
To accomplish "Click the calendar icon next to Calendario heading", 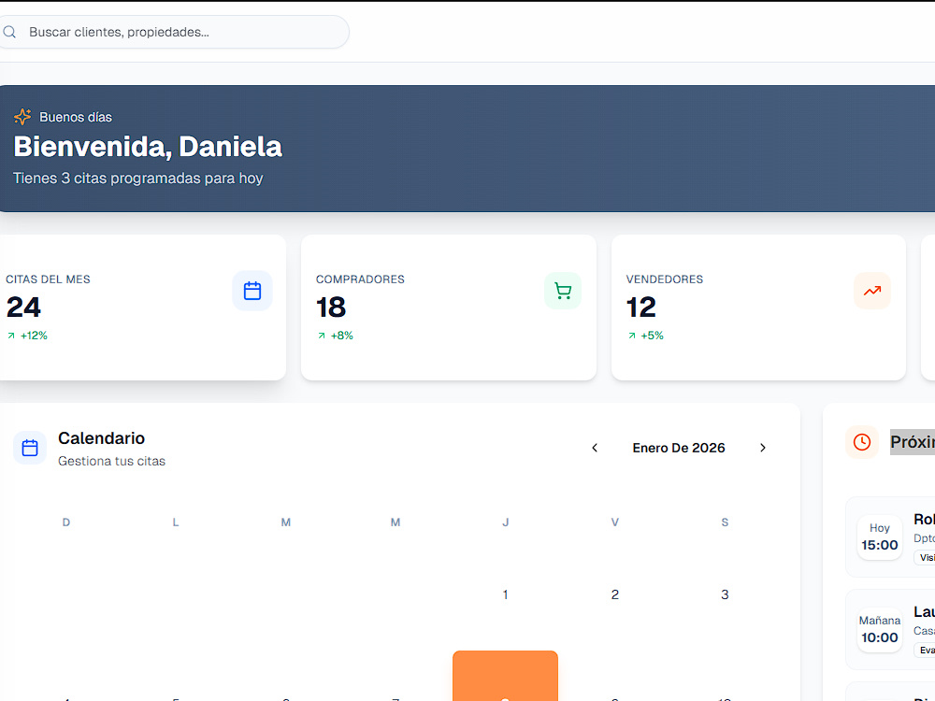I will click(x=30, y=448).
